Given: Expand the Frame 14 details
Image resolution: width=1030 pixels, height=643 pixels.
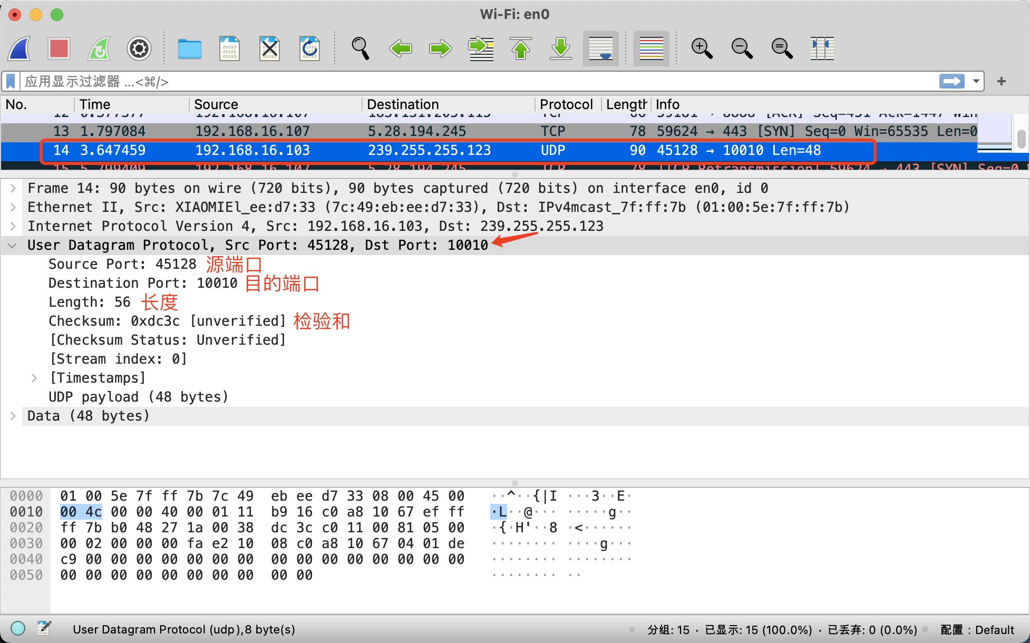Looking at the screenshot, I should tap(13, 188).
